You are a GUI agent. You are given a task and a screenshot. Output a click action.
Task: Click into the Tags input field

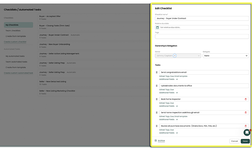[202, 37]
